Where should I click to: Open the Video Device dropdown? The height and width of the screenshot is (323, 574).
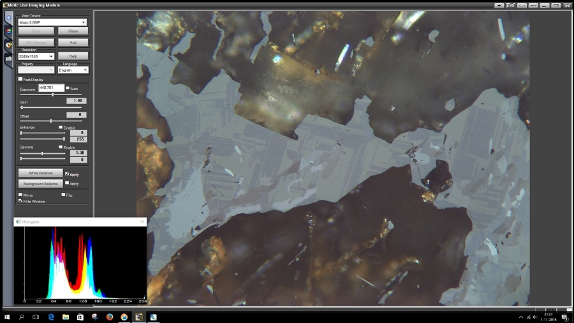pyautogui.click(x=53, y=22)
